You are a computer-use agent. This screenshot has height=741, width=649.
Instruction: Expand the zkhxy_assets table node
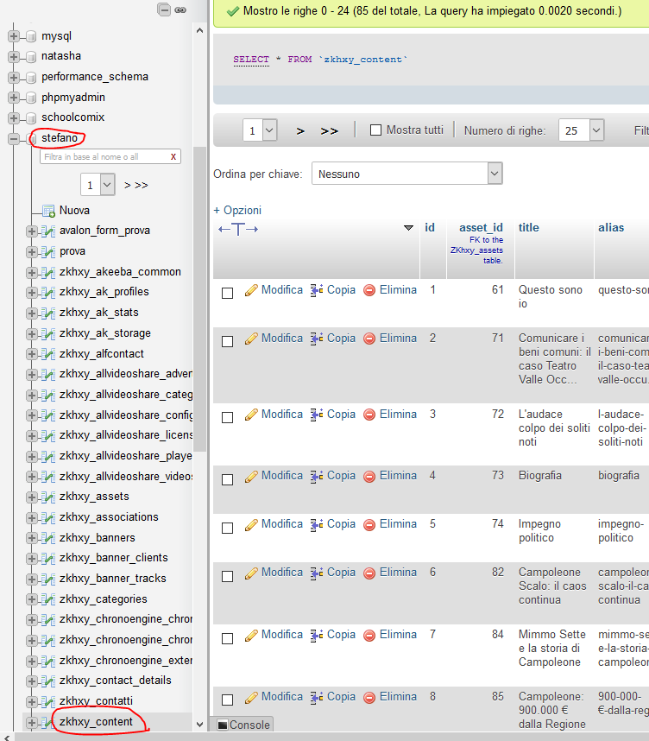(32, 497)
